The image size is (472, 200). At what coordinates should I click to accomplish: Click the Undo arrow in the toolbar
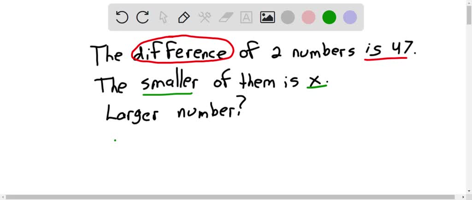tap(122, 18)
